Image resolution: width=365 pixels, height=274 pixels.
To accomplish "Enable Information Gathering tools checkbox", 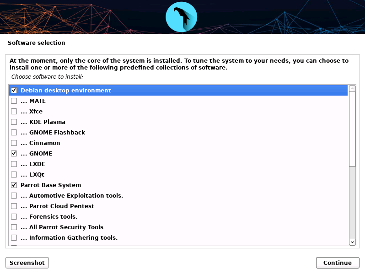I will (14, 238).
